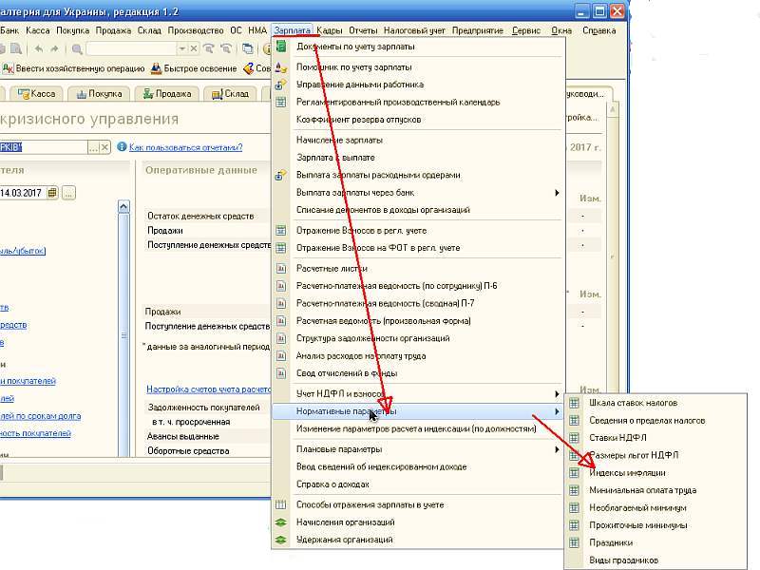The height and width of the screenshot is (570, 760).
Task: Click icon beside Способы отражения зарплаты в учете
Action: pyautogui.click(x=280, y=504)
